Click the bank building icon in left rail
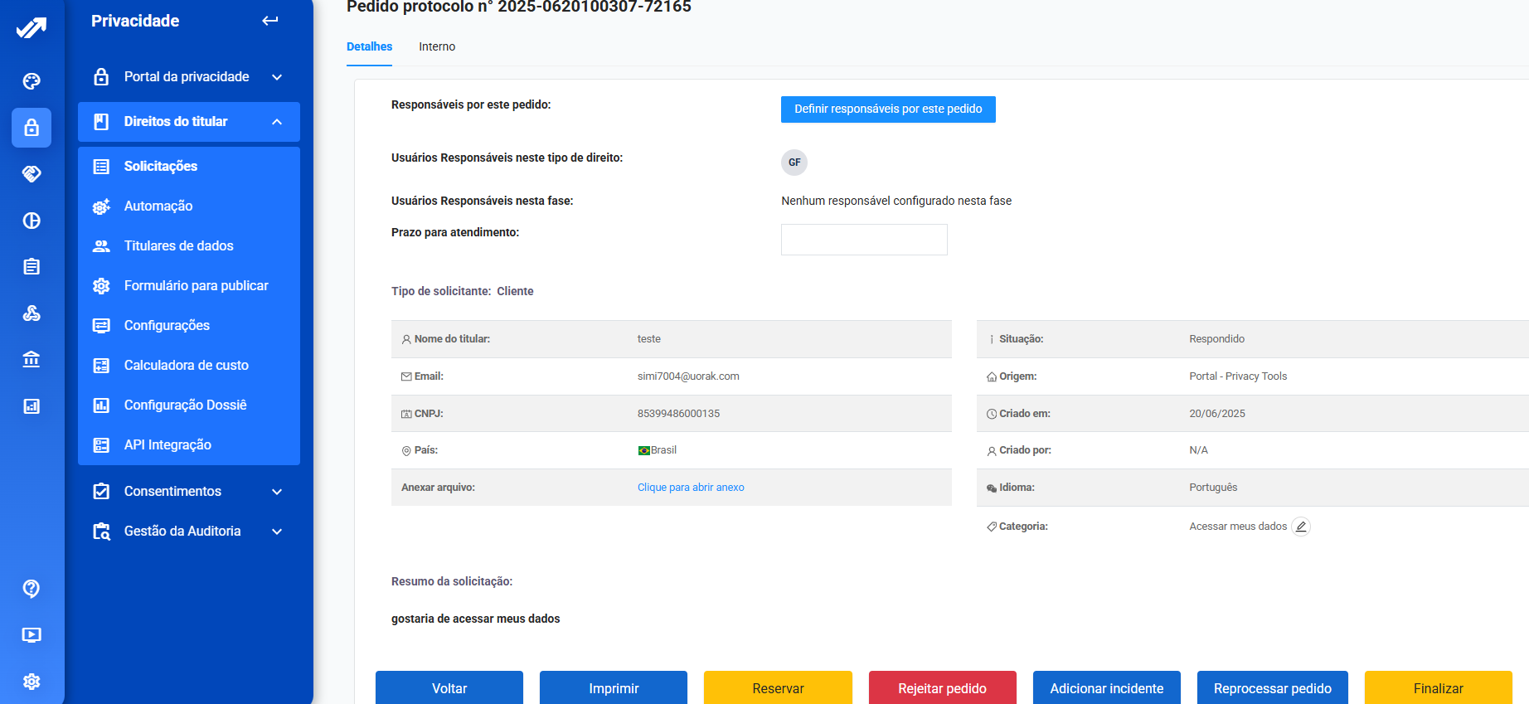Viewport: 1529px width, 704px height. point(32,360)
